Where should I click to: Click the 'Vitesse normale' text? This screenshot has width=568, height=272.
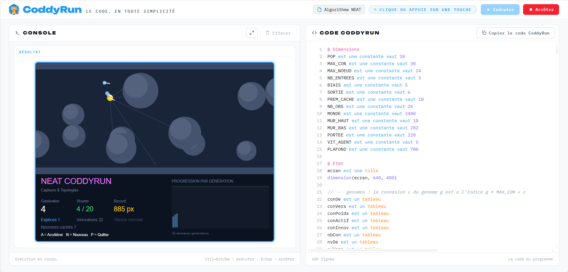click(128, 220)
